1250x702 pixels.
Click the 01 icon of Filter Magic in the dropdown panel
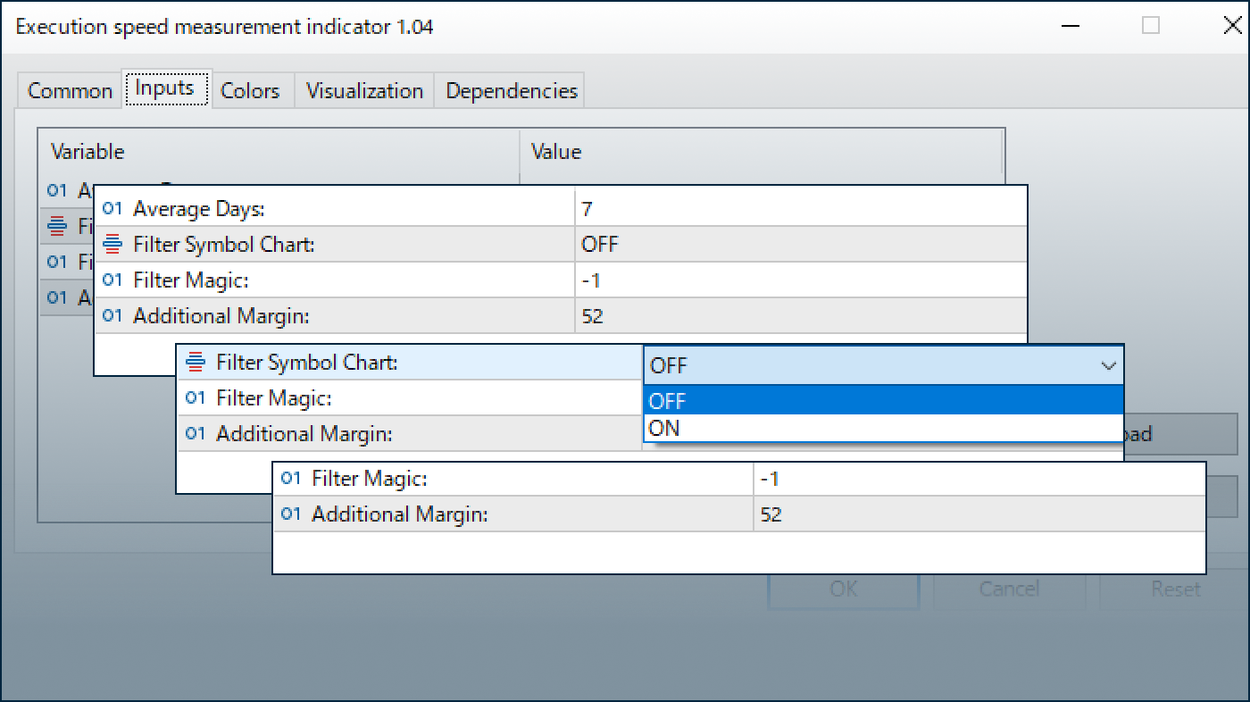195,397
